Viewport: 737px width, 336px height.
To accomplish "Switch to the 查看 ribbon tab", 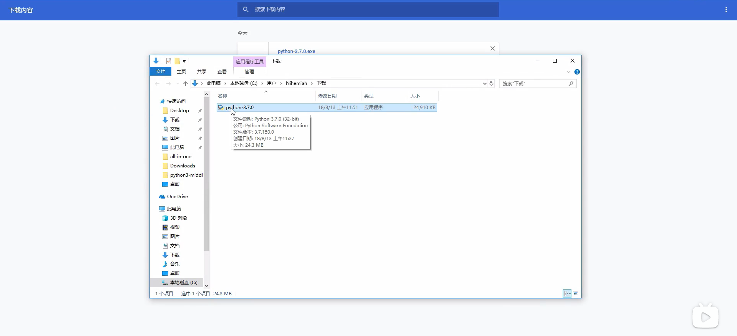I will point(222,71).
